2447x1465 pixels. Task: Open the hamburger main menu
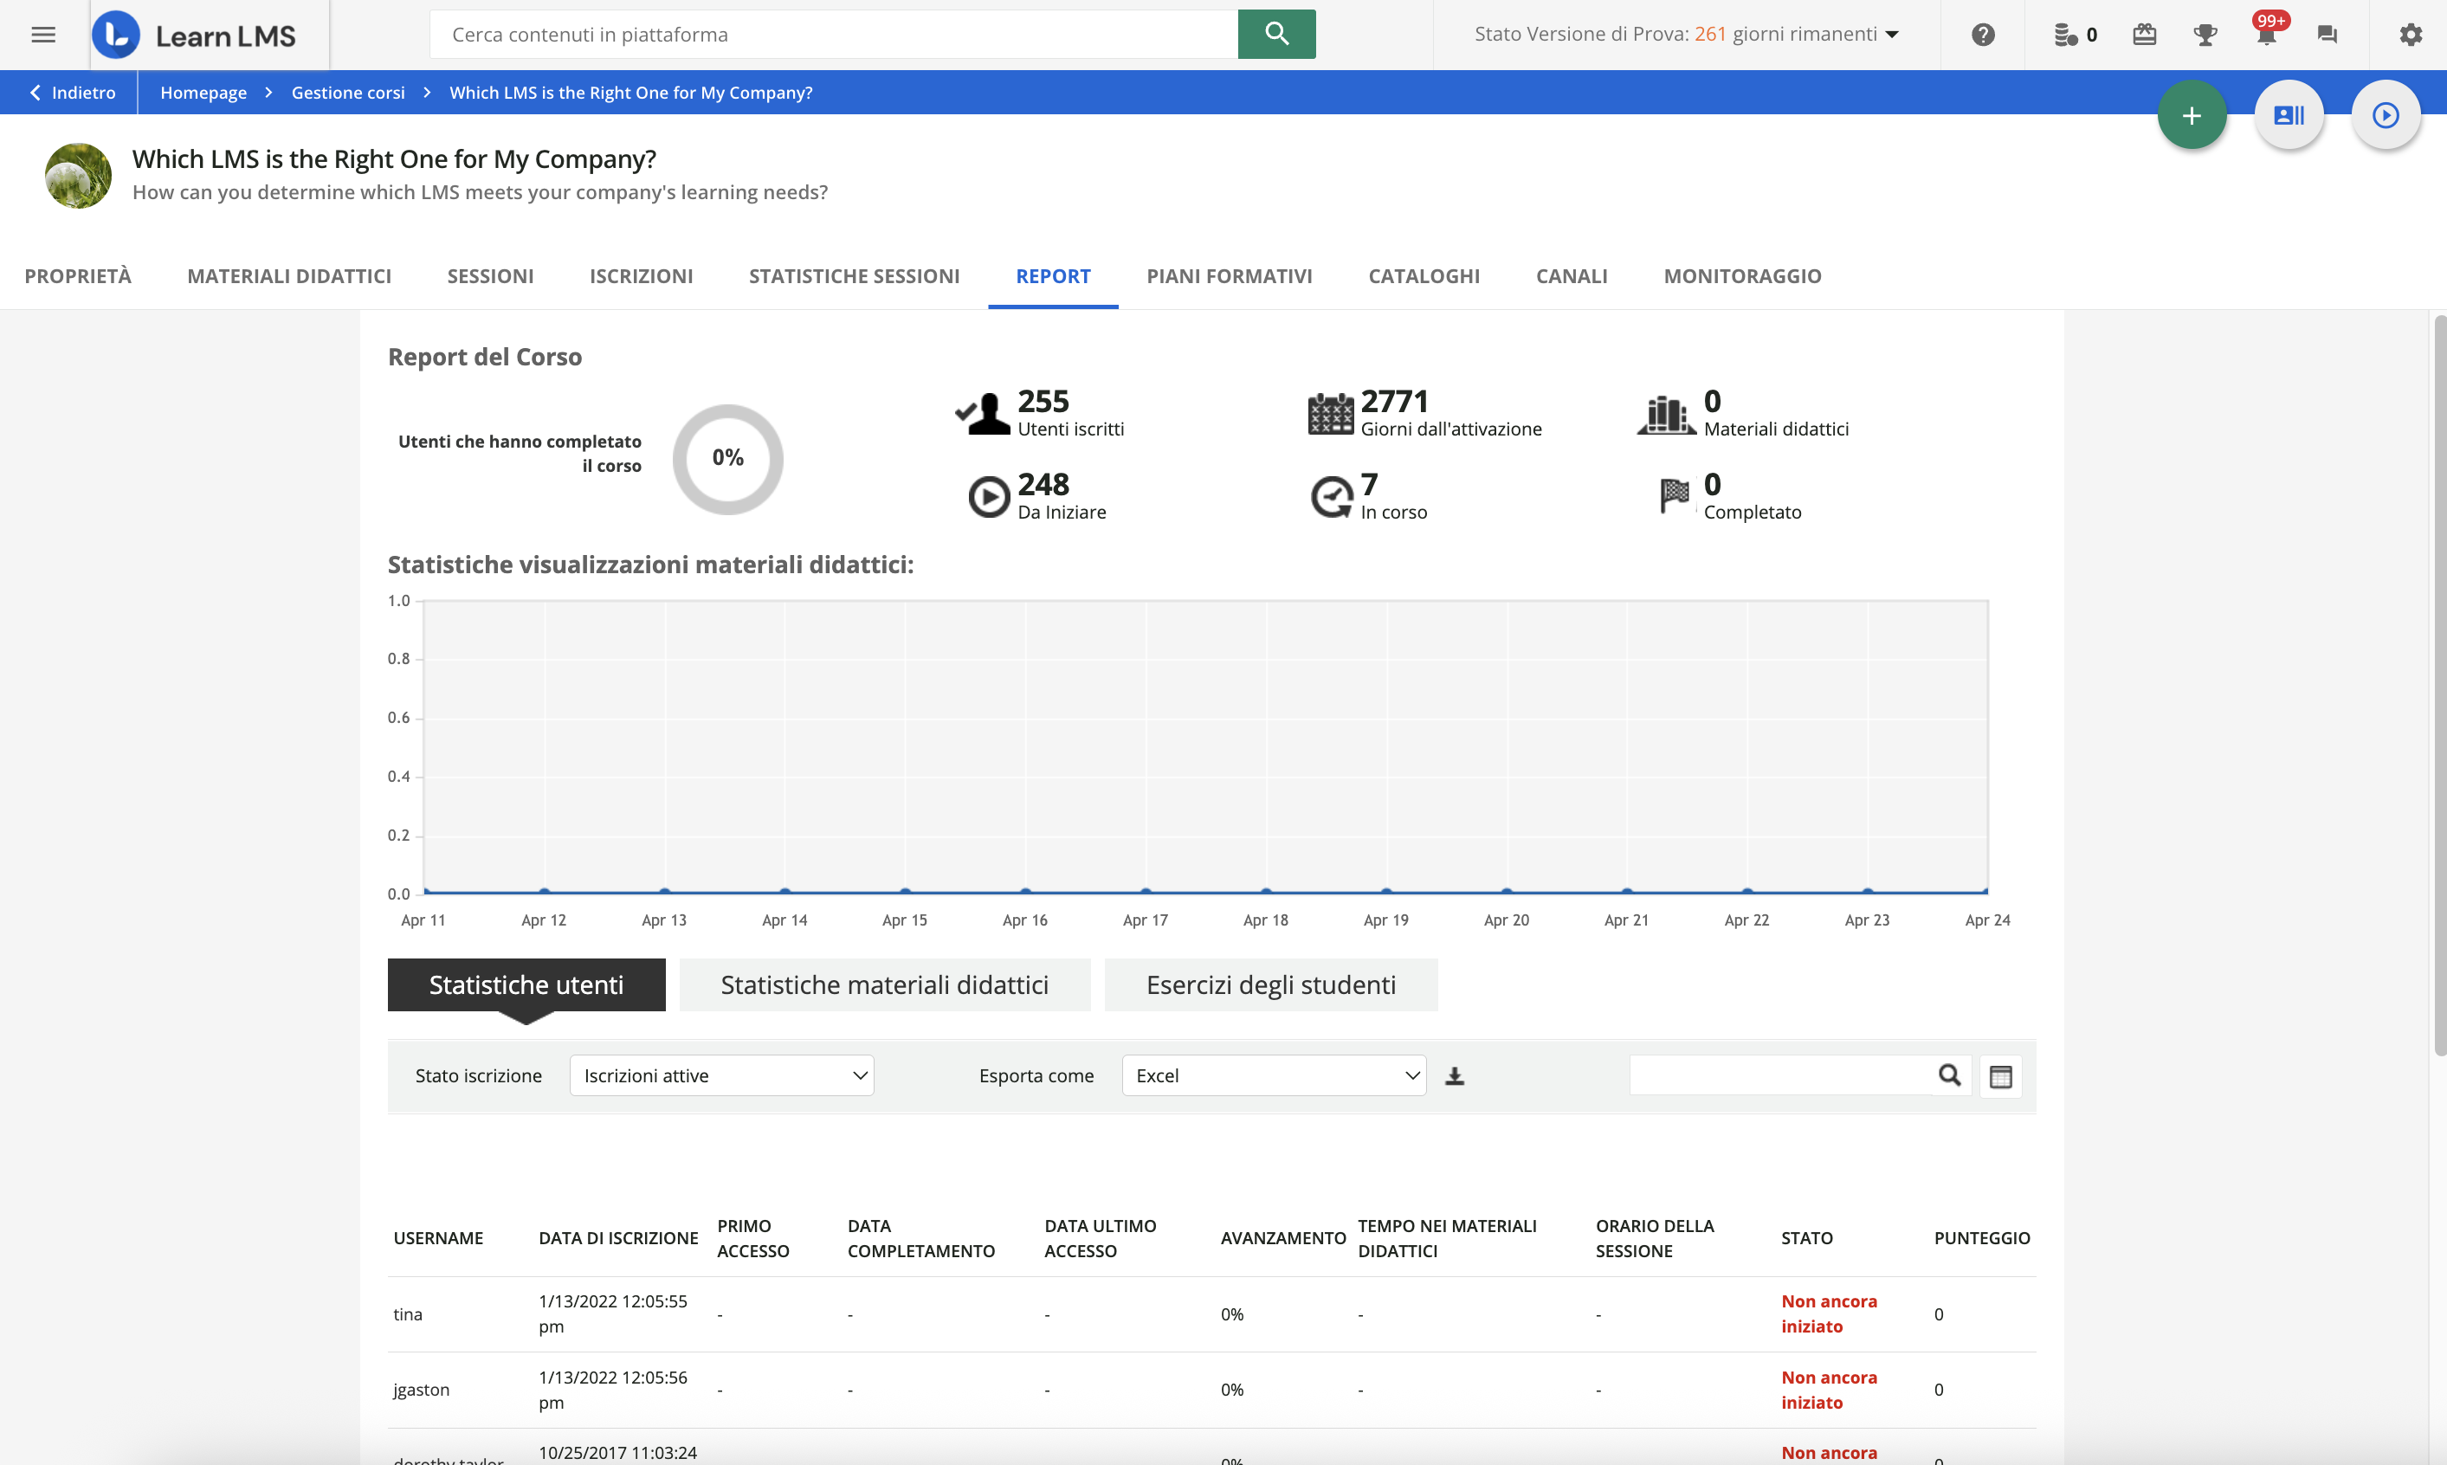(x=42, y=35)
